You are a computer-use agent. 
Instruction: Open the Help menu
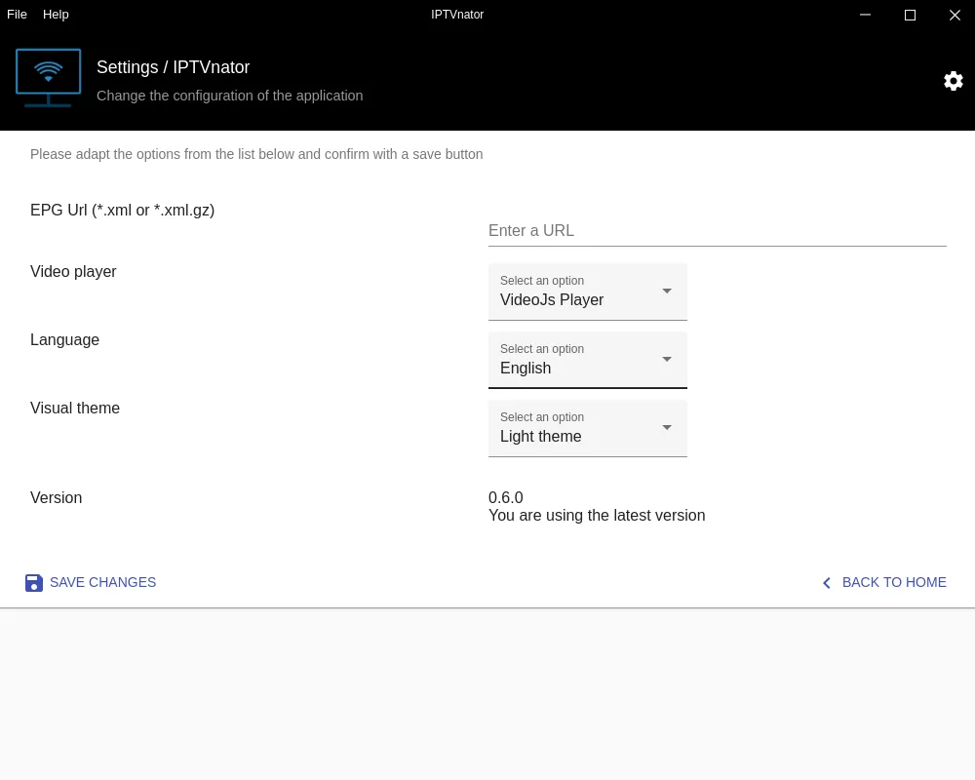tap(56, 14)
